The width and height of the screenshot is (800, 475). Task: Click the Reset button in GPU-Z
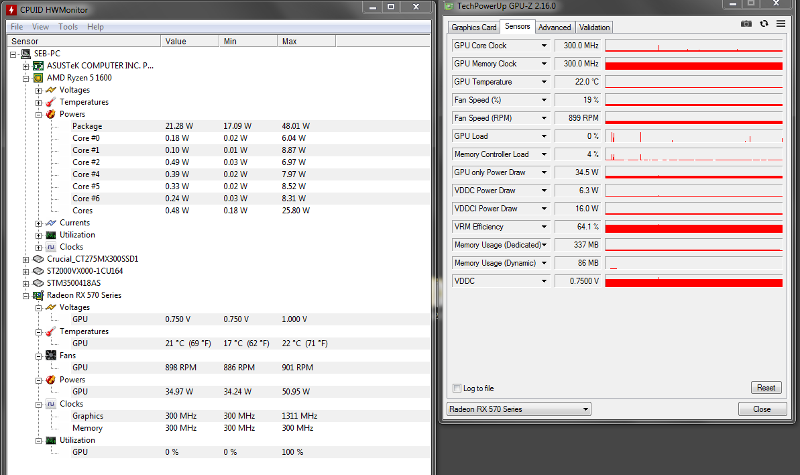tap(766, 388)
